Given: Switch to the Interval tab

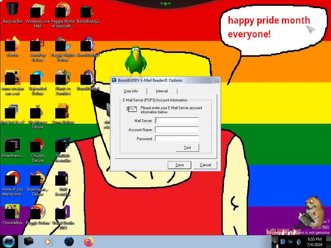Looking at the screenshot, I should pos(162,91).
